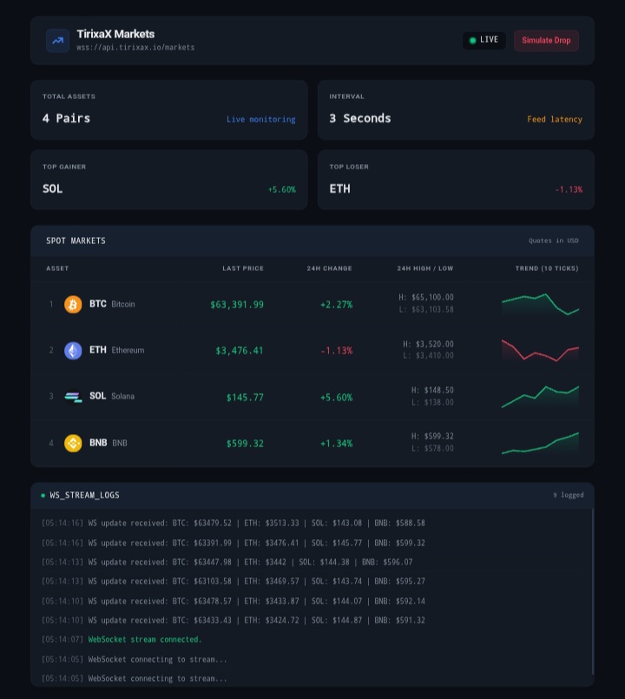Viewport: 625px width, 699px height.
Task: Open the Total Assets 4 Pairs card
Action: pyautogui.click(x=169, y=110)
